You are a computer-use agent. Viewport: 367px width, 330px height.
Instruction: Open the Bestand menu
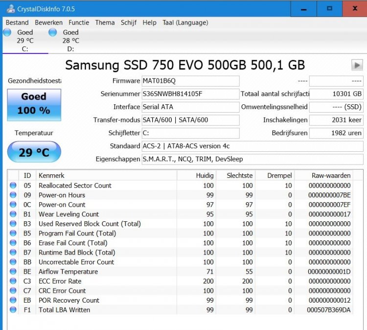17,23
